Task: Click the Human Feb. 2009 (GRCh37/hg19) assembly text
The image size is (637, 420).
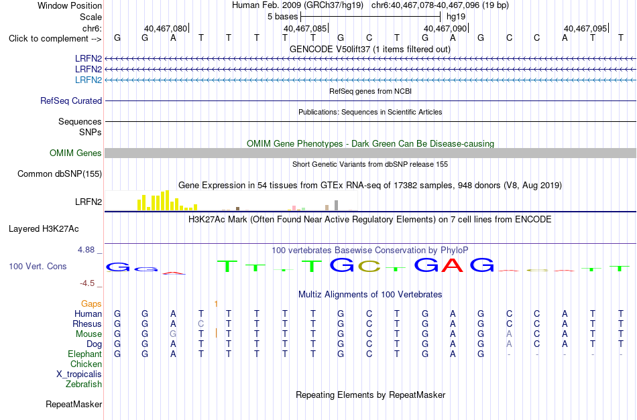Action: (x=298, y=5)
